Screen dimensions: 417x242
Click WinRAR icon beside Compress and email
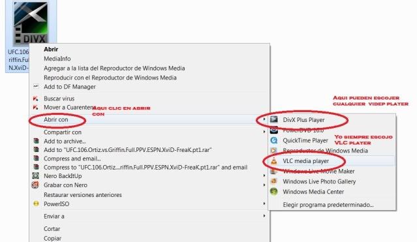36,159
